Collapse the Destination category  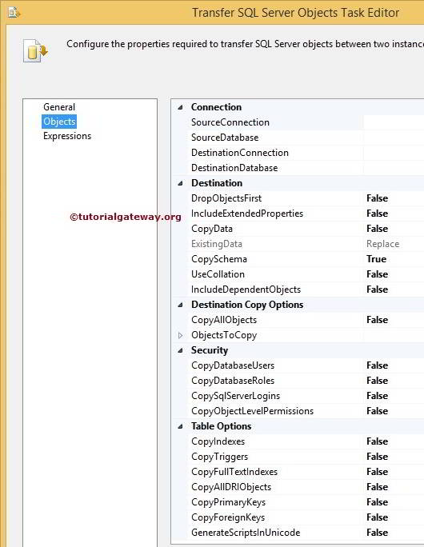click(x=181, y=183)
